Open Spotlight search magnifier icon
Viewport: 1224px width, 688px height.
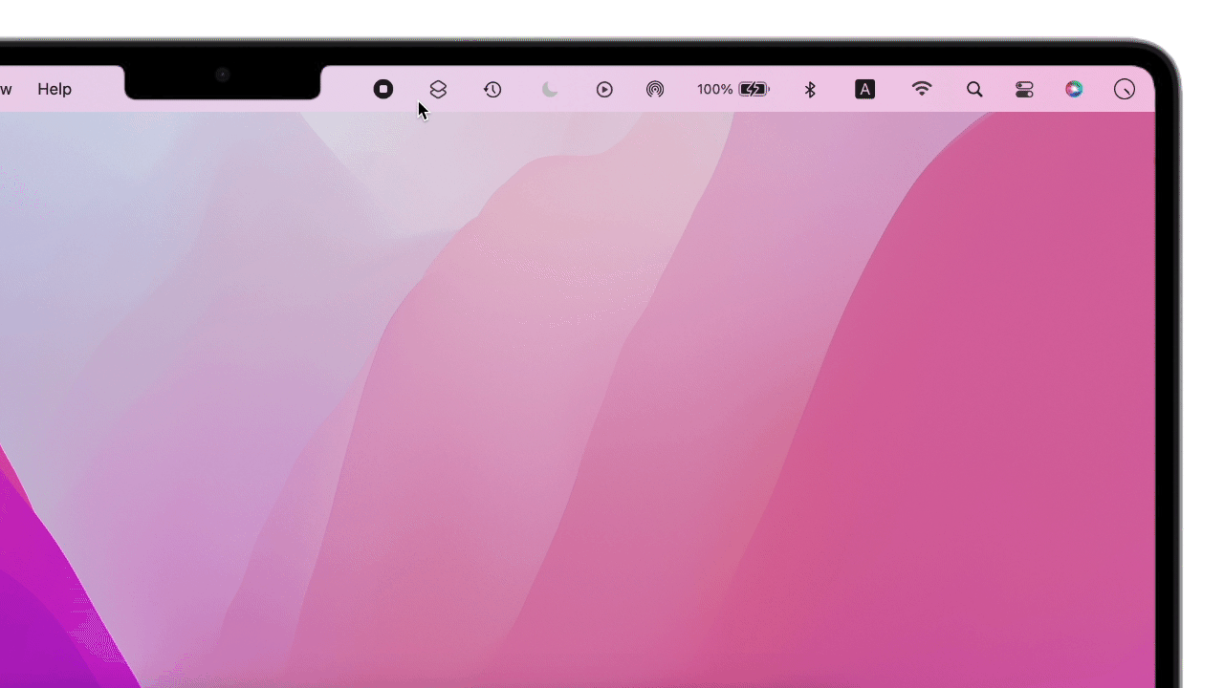974,89
